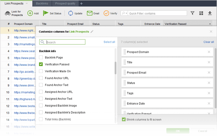Screen dimensions: 217x136
Task: Switch to the Backlinks tab
Action: [x=42, y=3]
